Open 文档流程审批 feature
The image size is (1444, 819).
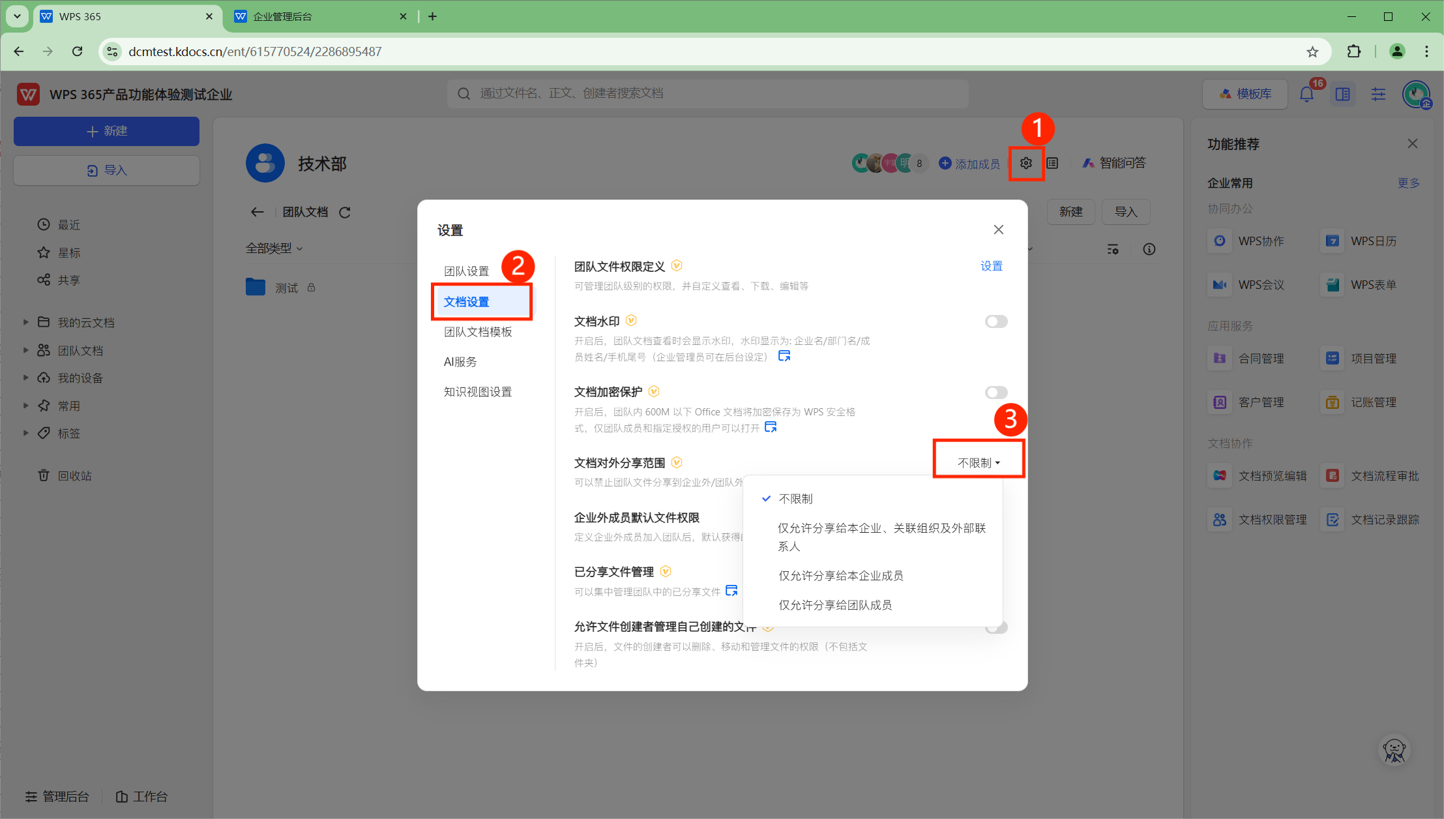(1370, 476)
